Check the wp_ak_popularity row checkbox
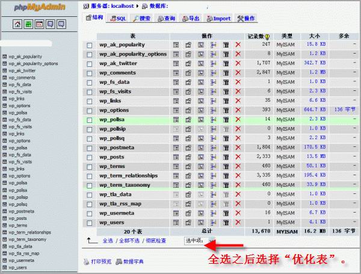This screenshot has height=274, width=361. pos(89,45)
